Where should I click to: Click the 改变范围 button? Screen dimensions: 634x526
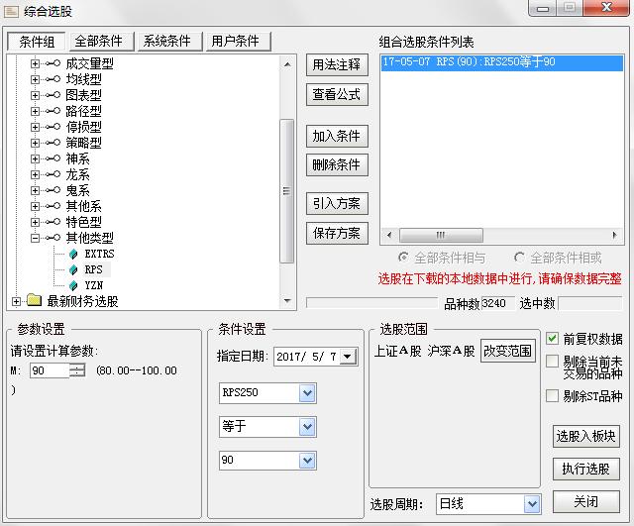508,351
